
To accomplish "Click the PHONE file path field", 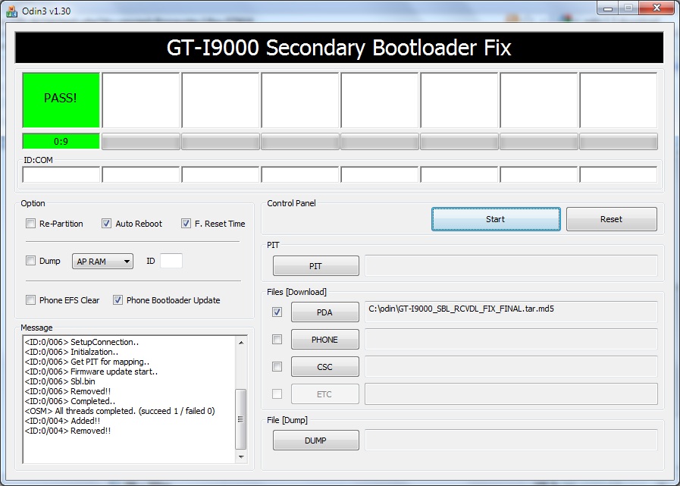I will [511, 340].
